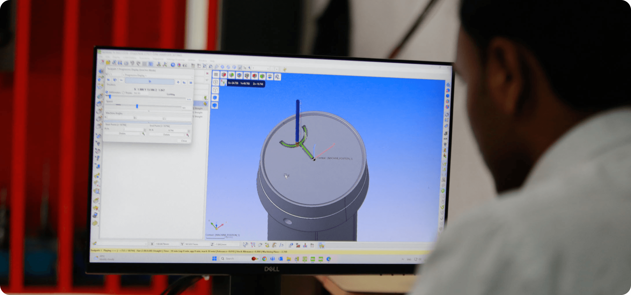
Task: Open the Windows Start menu
Action: 214,259
